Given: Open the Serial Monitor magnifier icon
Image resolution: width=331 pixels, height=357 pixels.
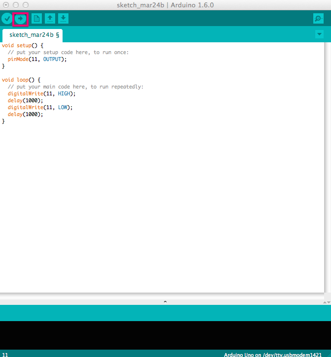Looking at the screenshot, I should pyautogui.click(x=318, y=19).
